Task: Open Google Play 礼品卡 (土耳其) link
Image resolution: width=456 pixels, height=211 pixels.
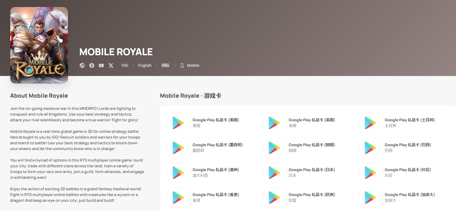Action: click(410, 120)
